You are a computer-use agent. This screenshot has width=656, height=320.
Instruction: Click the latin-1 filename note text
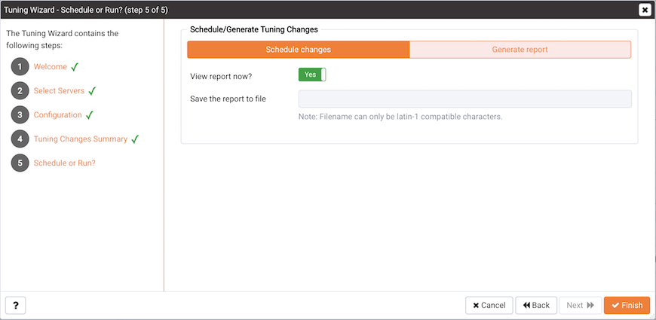click(x=400, y=117)
